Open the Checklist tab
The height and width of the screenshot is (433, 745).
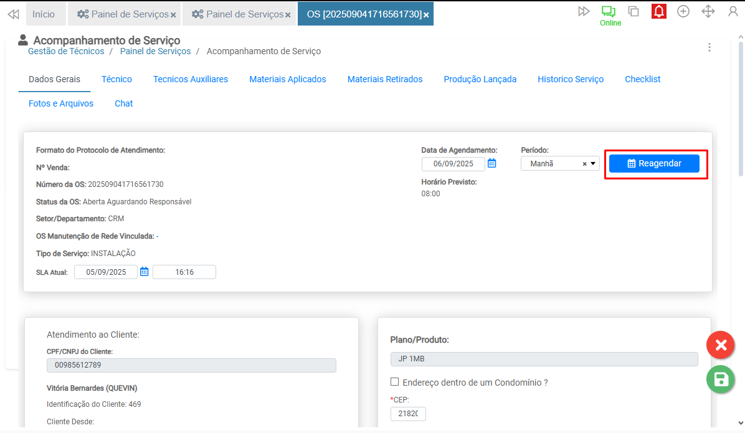point(642,79)
